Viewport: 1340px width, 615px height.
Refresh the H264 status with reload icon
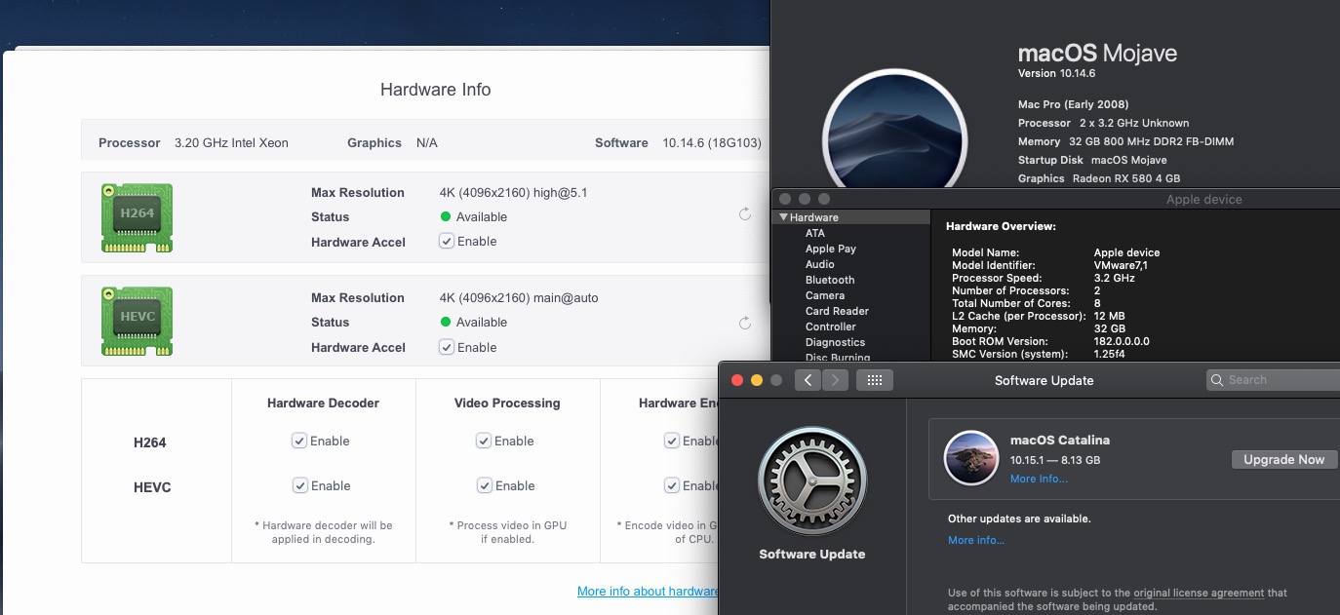[745, 214]
